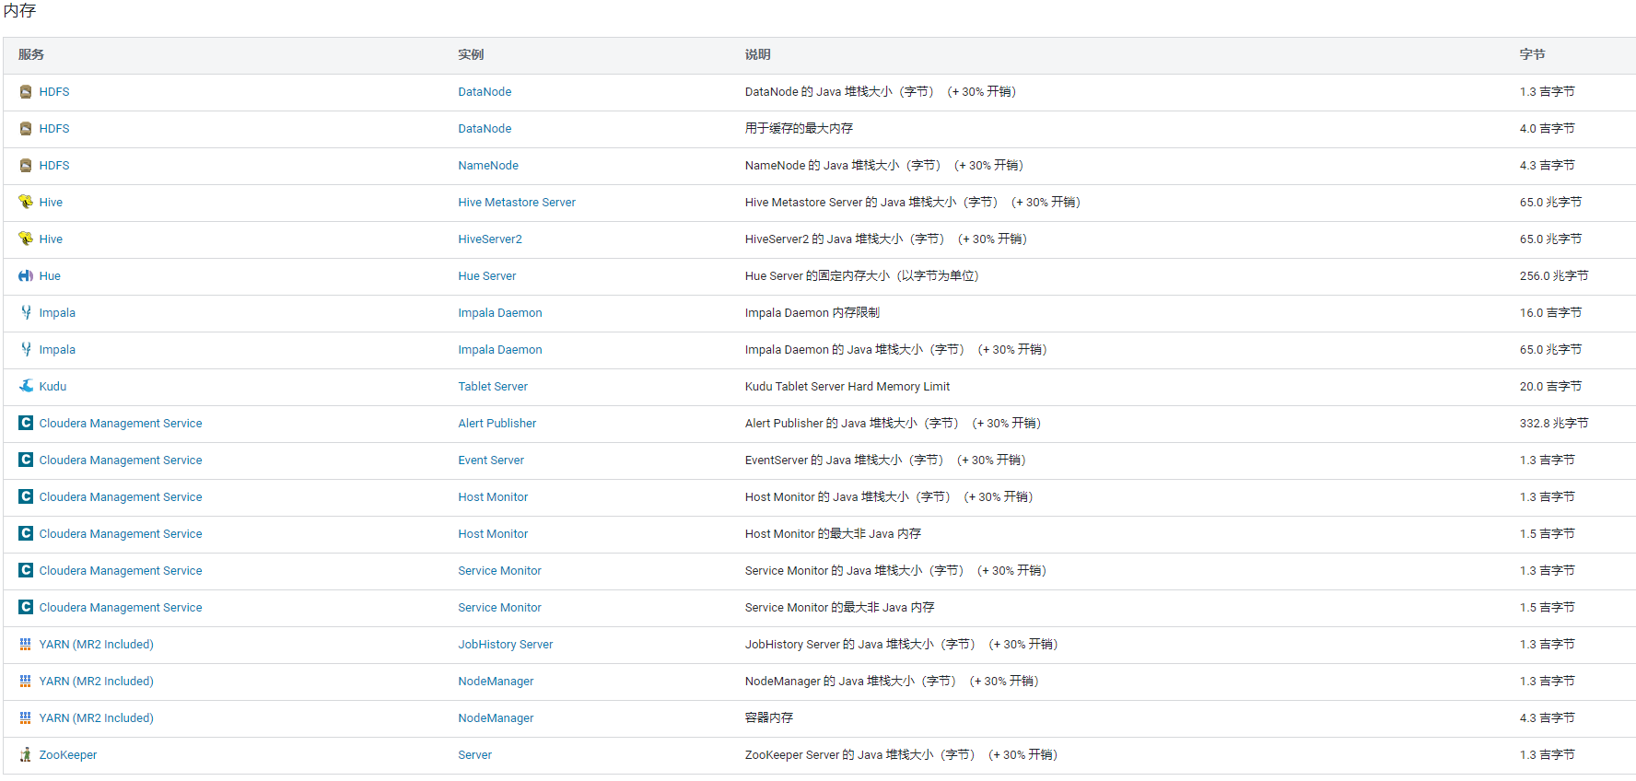1636x781 pixels.
Task: Open the Cloudera Management Service link in the Alert Publisher row
Action: click(121, 424)
